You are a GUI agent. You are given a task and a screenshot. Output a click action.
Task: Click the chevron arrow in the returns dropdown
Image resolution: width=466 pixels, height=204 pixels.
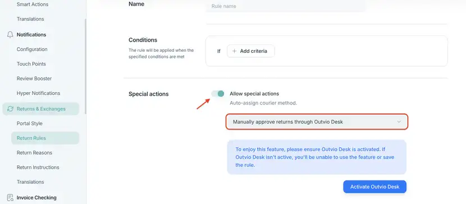point(399,121)
